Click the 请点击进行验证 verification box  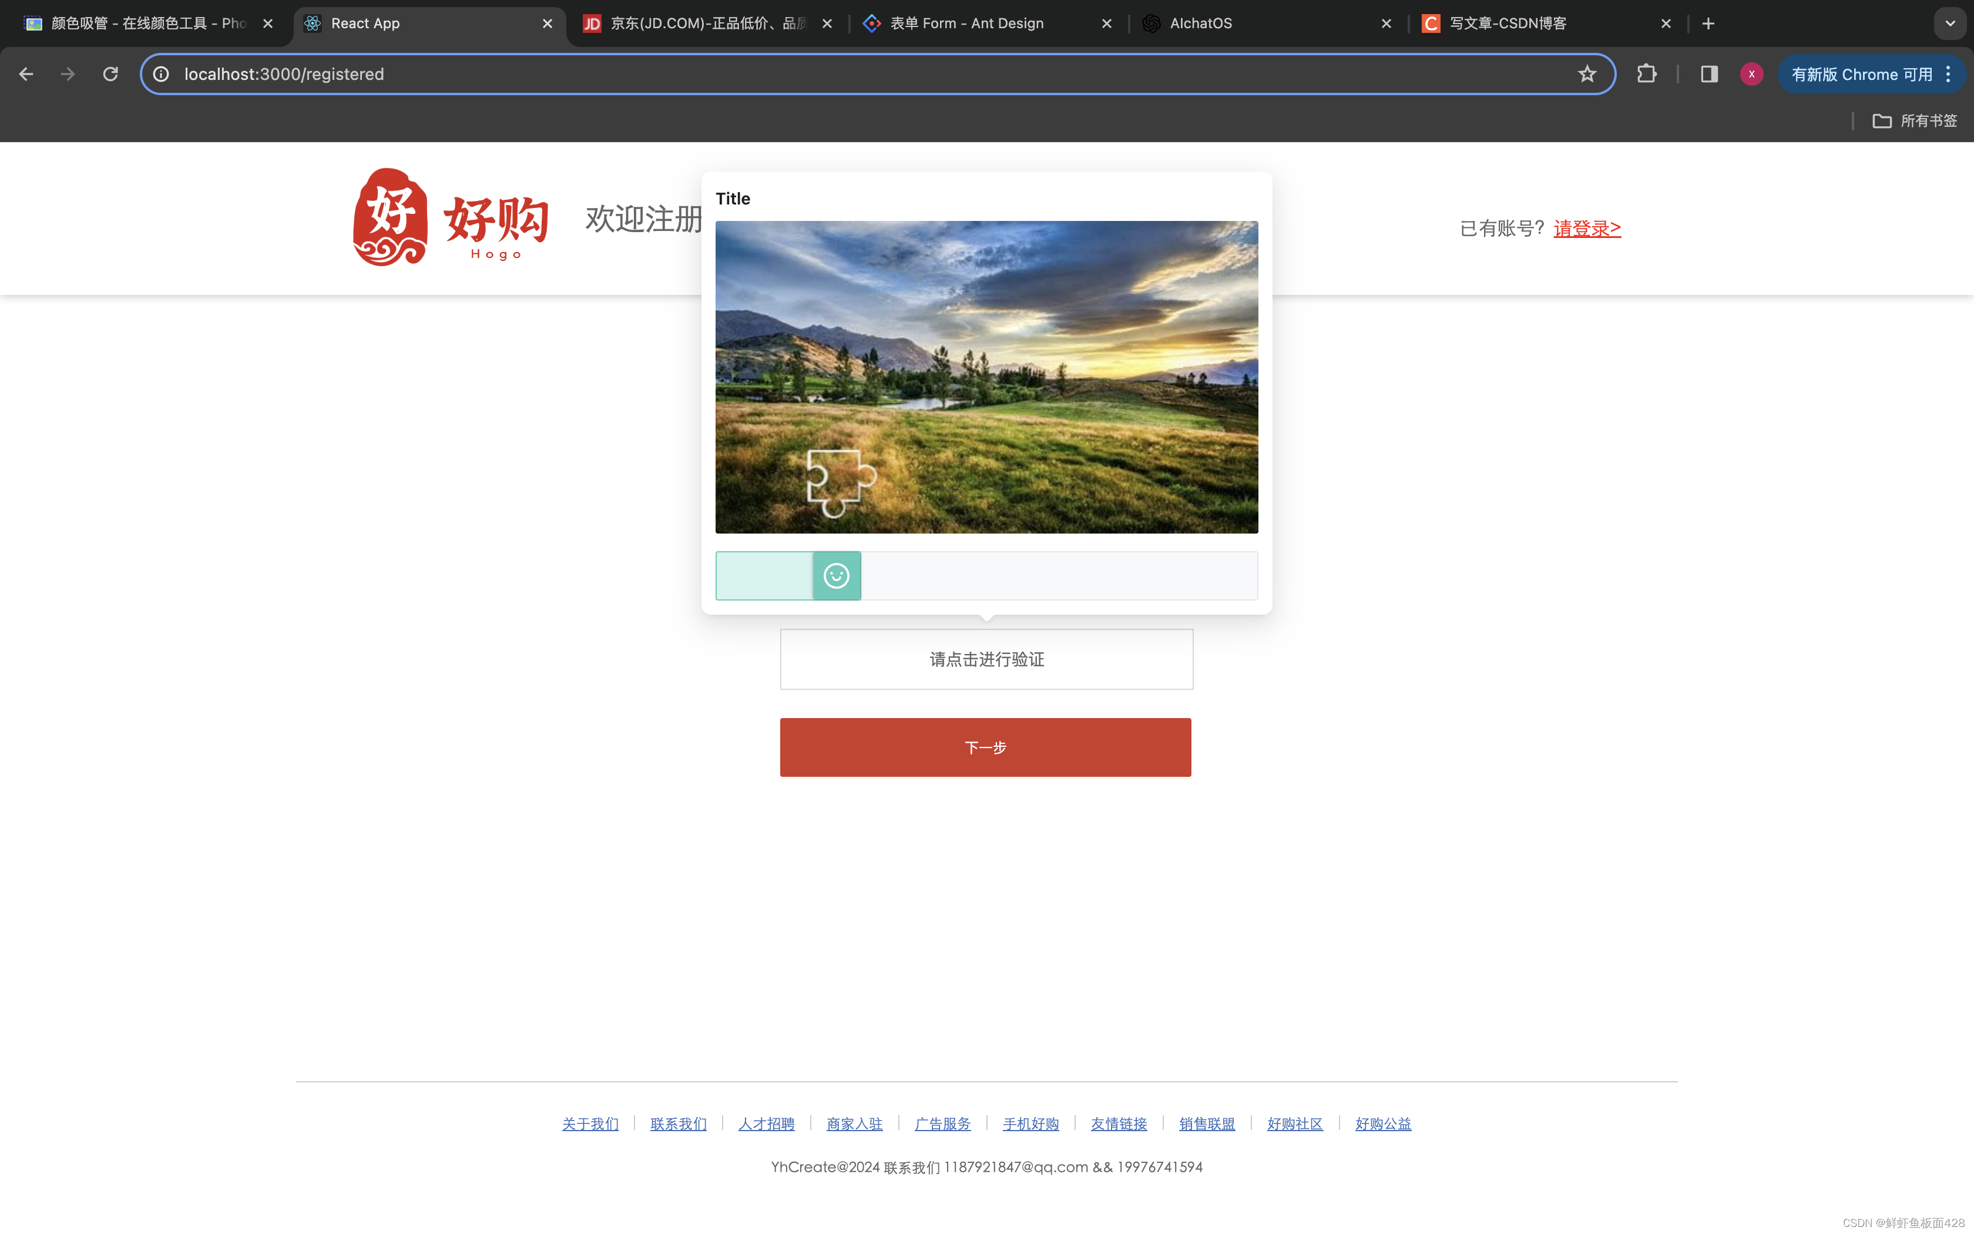pyautogui.click(x=986, y=659)
